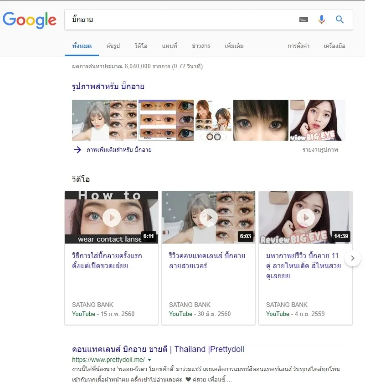Screen dimensions: 365x387
Task: Open the view BIG EYE image thumbnail
Action: click(x=318, y=120)
